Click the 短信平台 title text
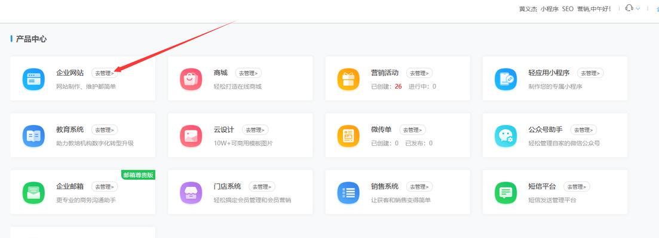659x238 pixels. tap(542, 187)
